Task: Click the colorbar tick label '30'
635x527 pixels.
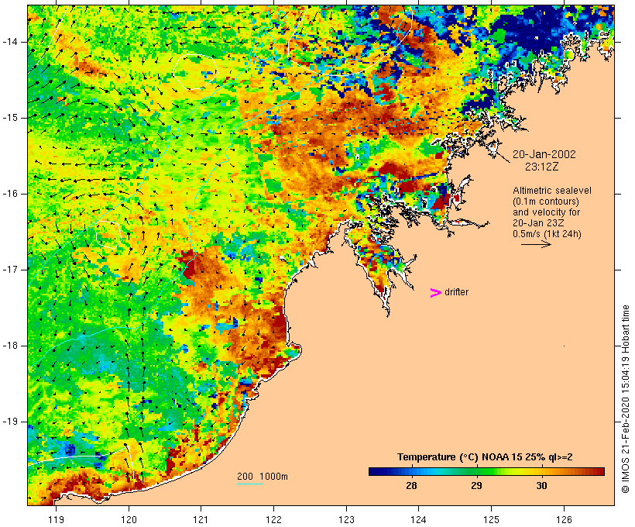Action: pos(542,486)
